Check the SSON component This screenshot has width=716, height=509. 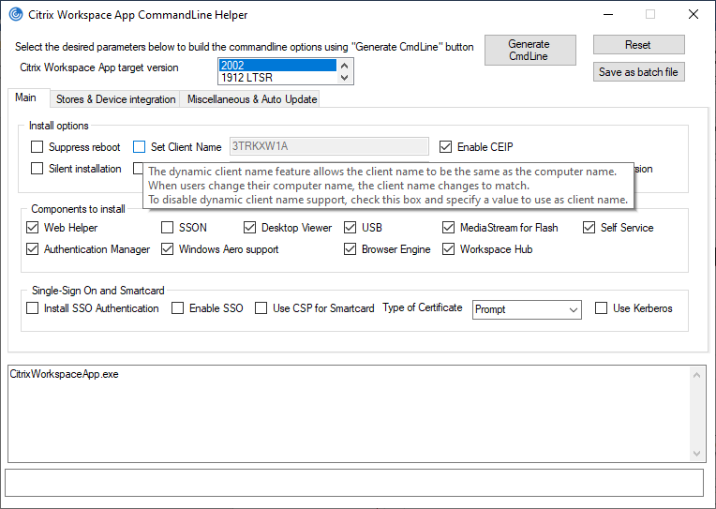[x=168, y=228]
